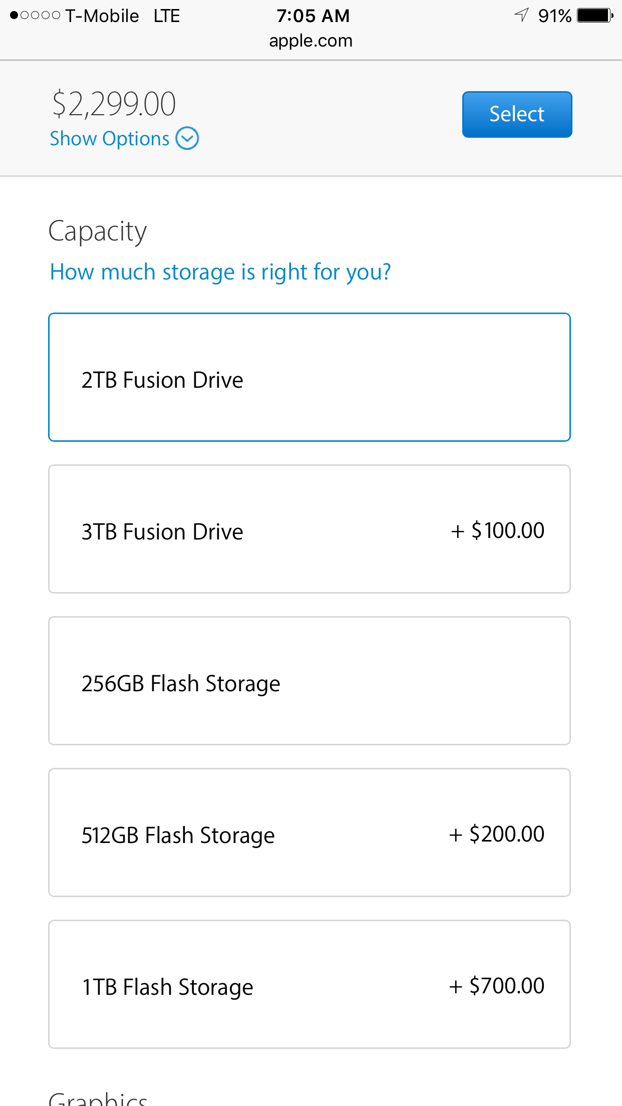Pick 256GB Flash Storage option

tap(309, 681)
